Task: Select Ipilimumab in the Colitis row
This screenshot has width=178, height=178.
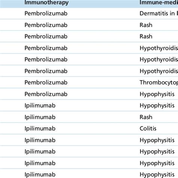Action: click(40, 128)
